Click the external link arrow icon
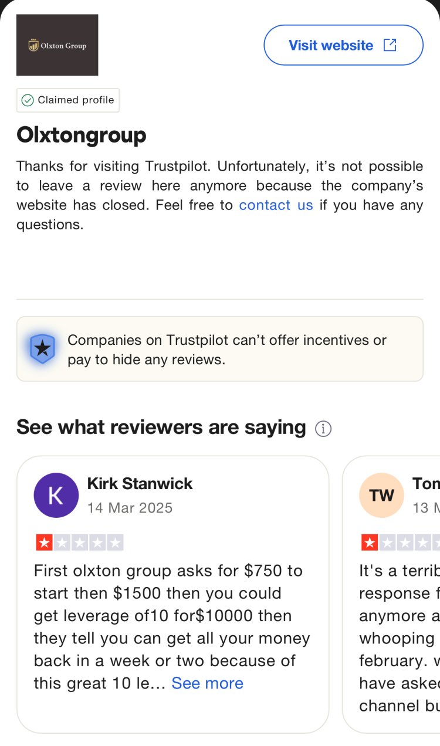This screenshot has width=440, height=746. [390, 45]
